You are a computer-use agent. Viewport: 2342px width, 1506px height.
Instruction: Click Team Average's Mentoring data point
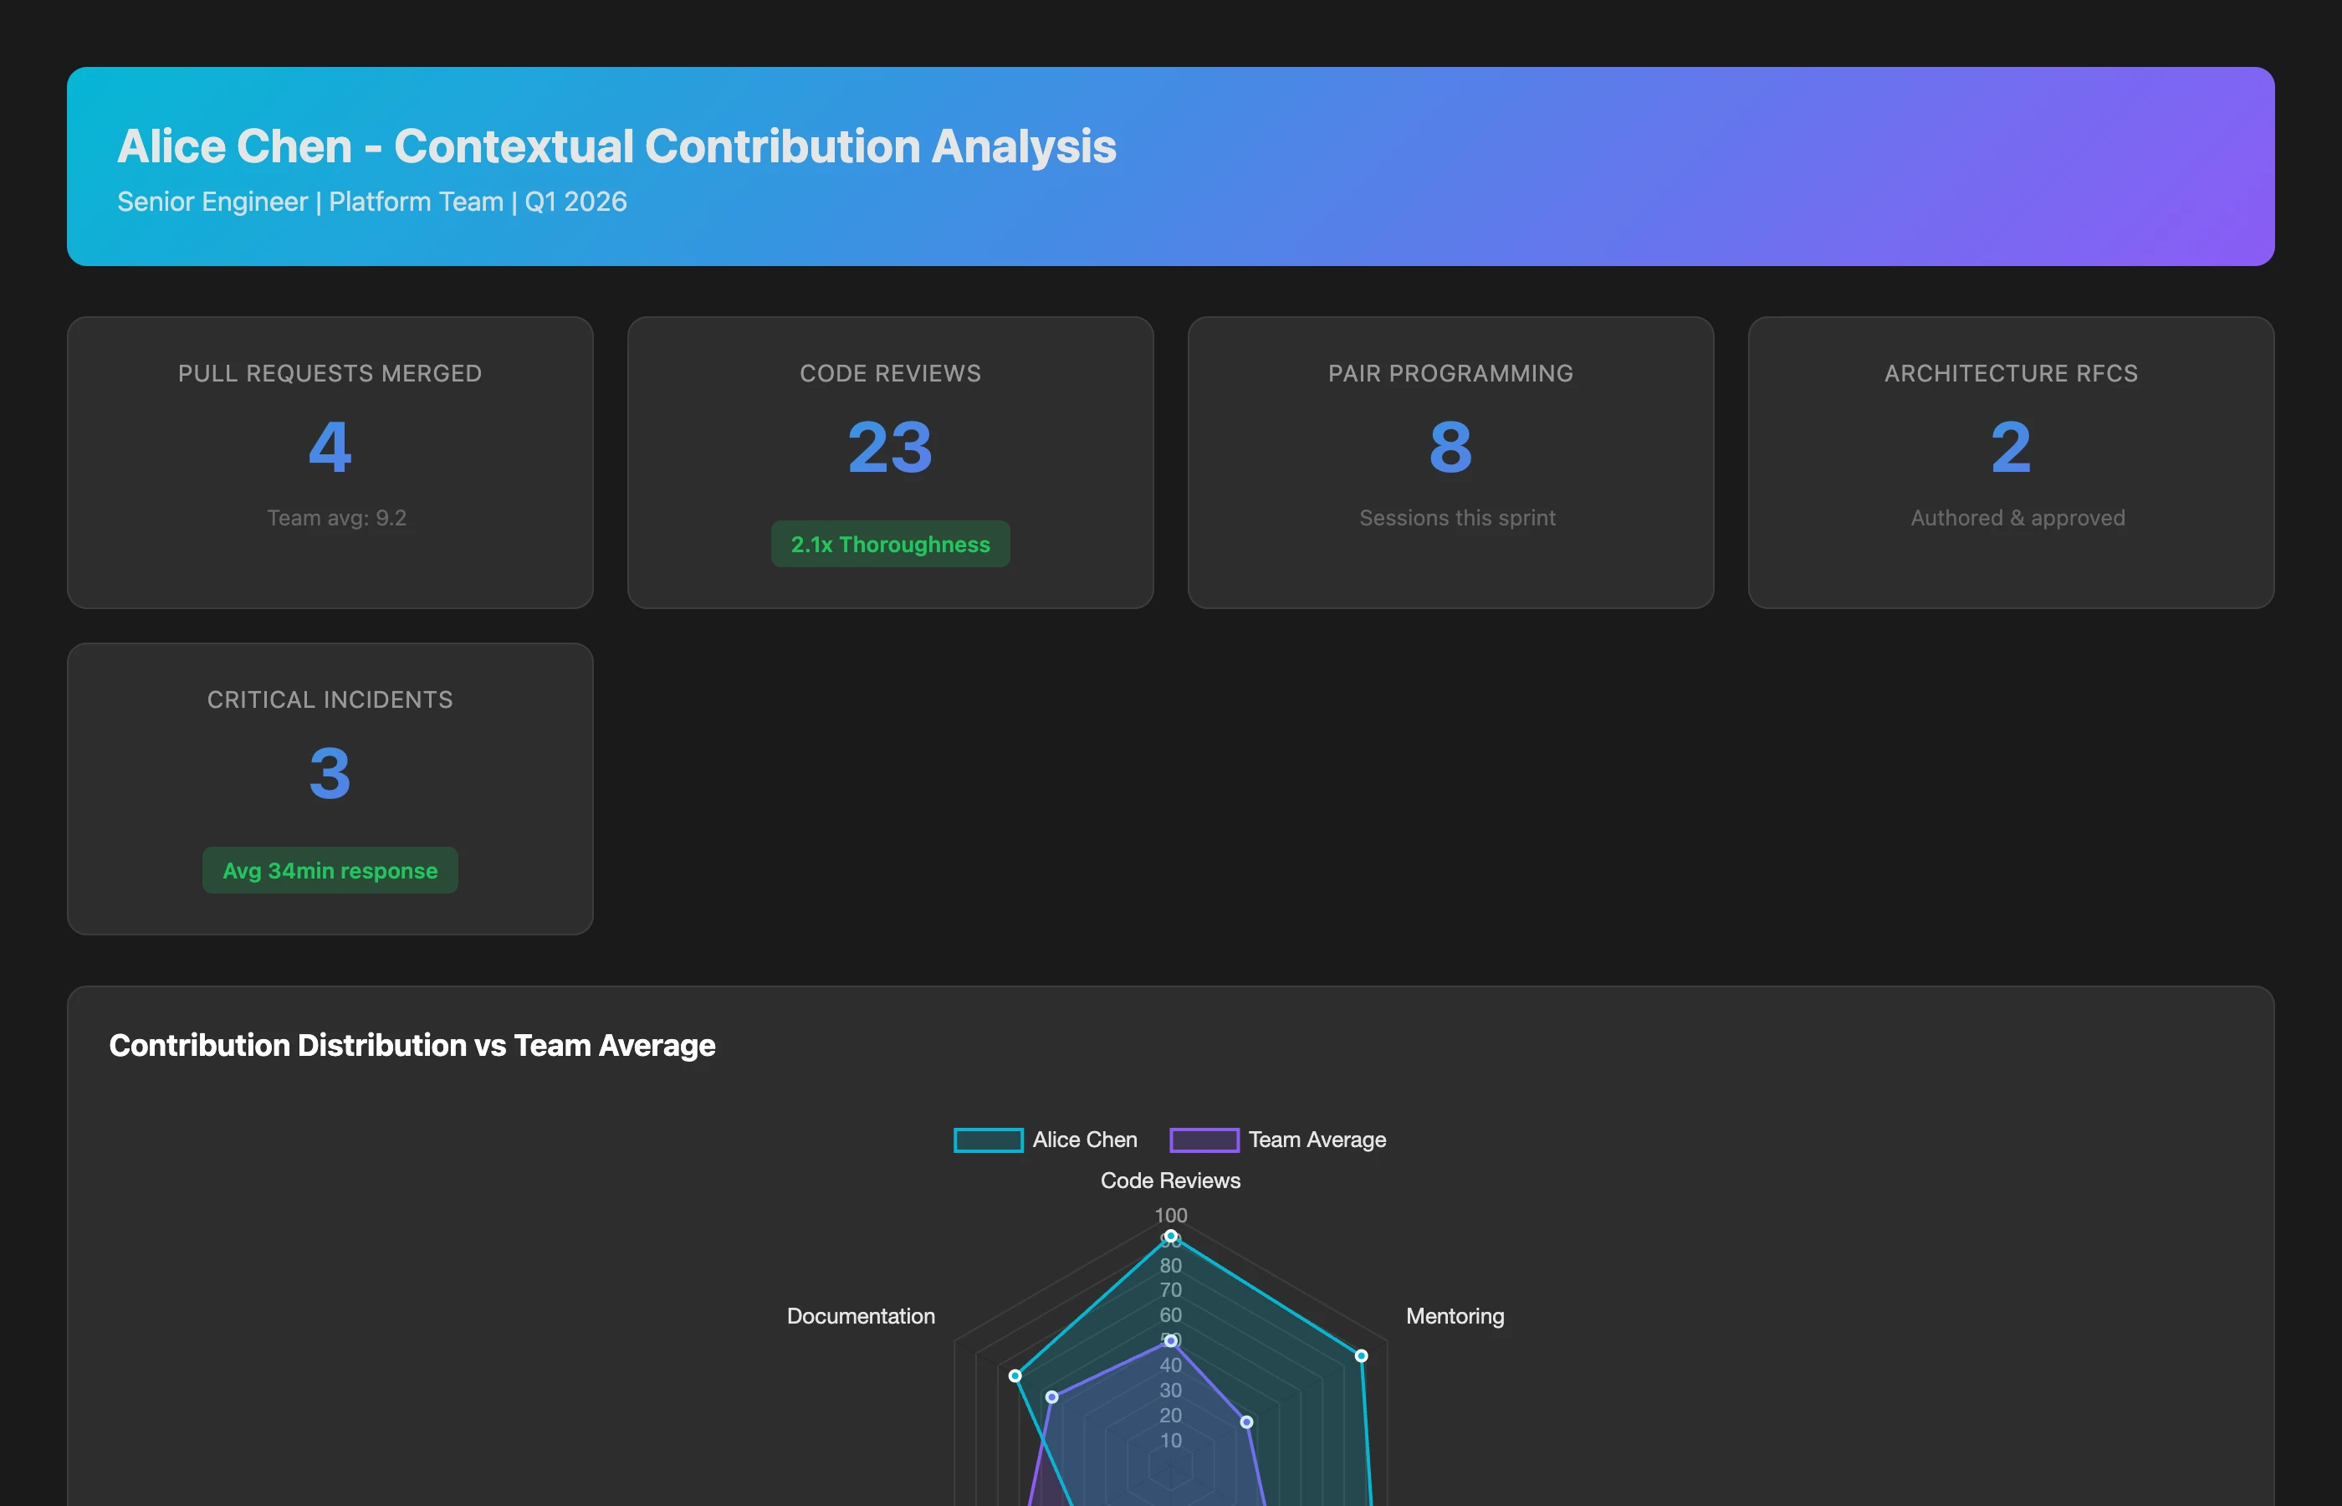point(1246,1421)
